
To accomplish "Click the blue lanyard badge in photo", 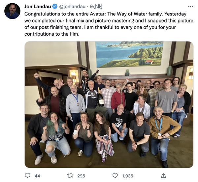I will (76, 99).
